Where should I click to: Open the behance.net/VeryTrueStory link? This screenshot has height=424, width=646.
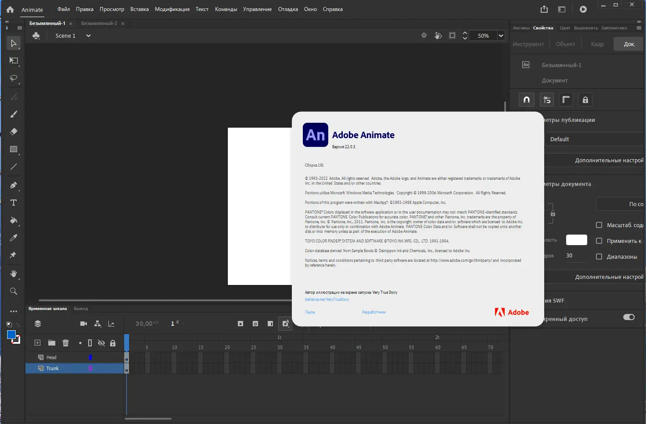pyautogui.click(x=327, y=299)
